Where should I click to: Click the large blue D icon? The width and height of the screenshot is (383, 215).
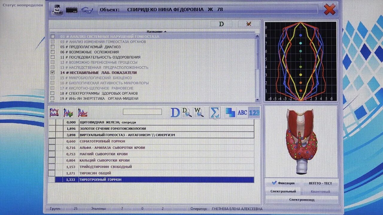pyautogui.click(x=175, y=113)
